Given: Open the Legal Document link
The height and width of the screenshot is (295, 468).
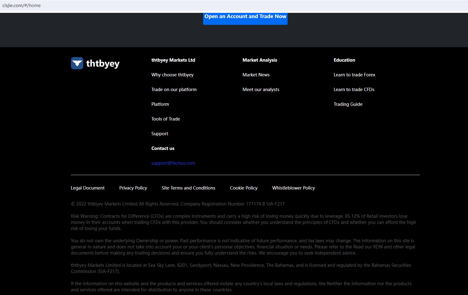Looking at the screenshot, I should pos(88,188).
